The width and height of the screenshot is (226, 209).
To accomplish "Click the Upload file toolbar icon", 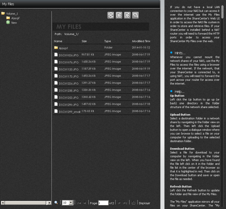I will (x=127, y=15).
